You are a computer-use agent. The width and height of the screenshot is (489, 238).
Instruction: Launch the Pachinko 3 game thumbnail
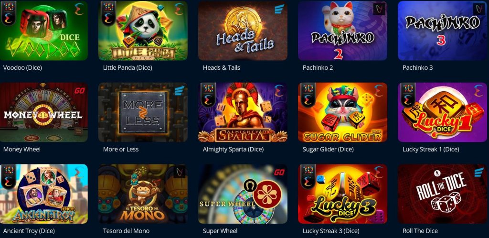coord(442,31)
